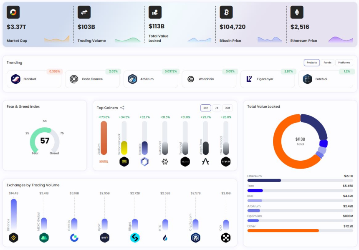Click the Trading Volume arrows icon
The image size is (359, 250).
pos(84,12)
